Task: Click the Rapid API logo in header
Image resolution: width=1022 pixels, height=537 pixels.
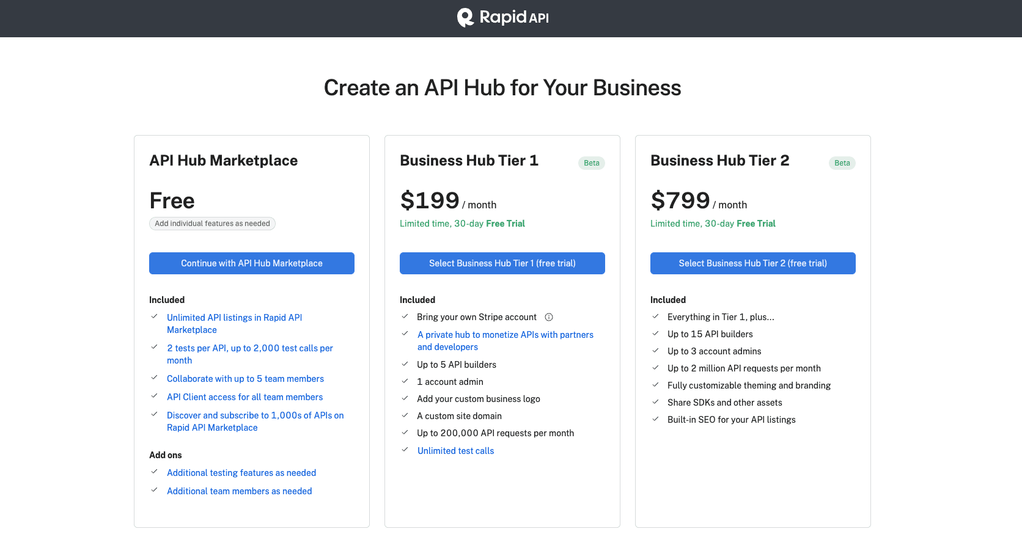Action: point(502,18)
